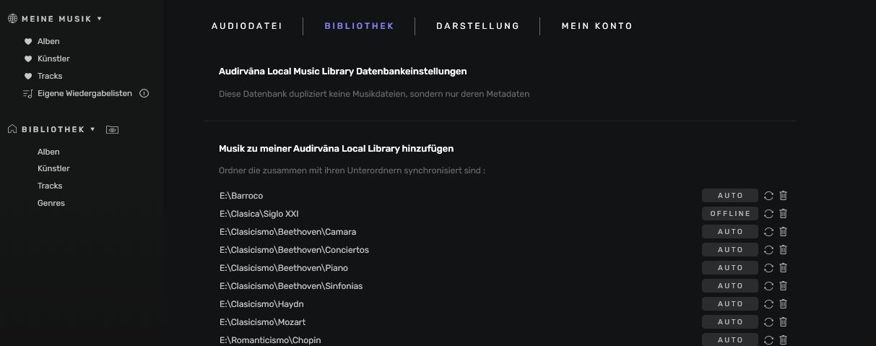Delete the Beethoven\Sinfonias folder entry
The width and height of the screenshot is (876, 346).
click(783, 286)
